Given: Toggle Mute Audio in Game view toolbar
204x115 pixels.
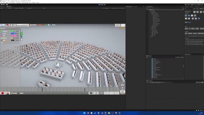Looking at the screenshot, I should point(114,8).
